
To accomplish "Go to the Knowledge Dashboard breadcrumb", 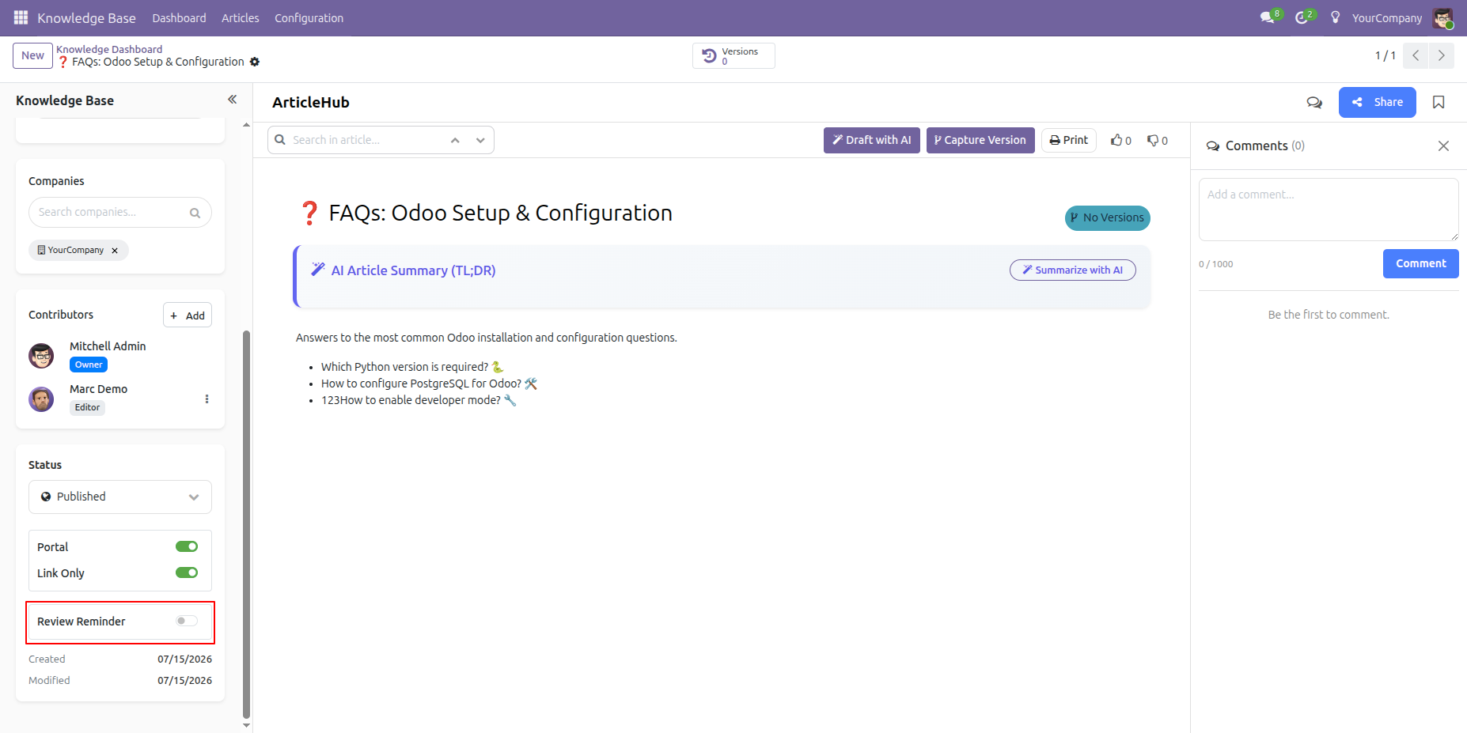I will [x=109, y=49].
